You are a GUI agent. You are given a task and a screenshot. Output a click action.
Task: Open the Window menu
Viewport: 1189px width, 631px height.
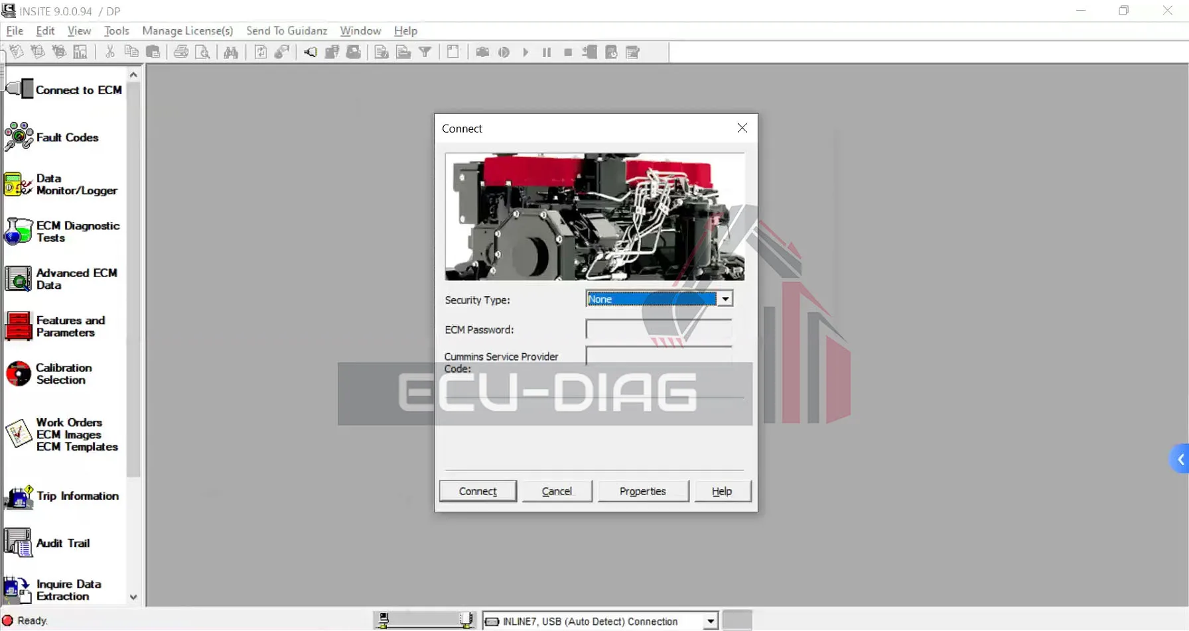tap(360, 30)
